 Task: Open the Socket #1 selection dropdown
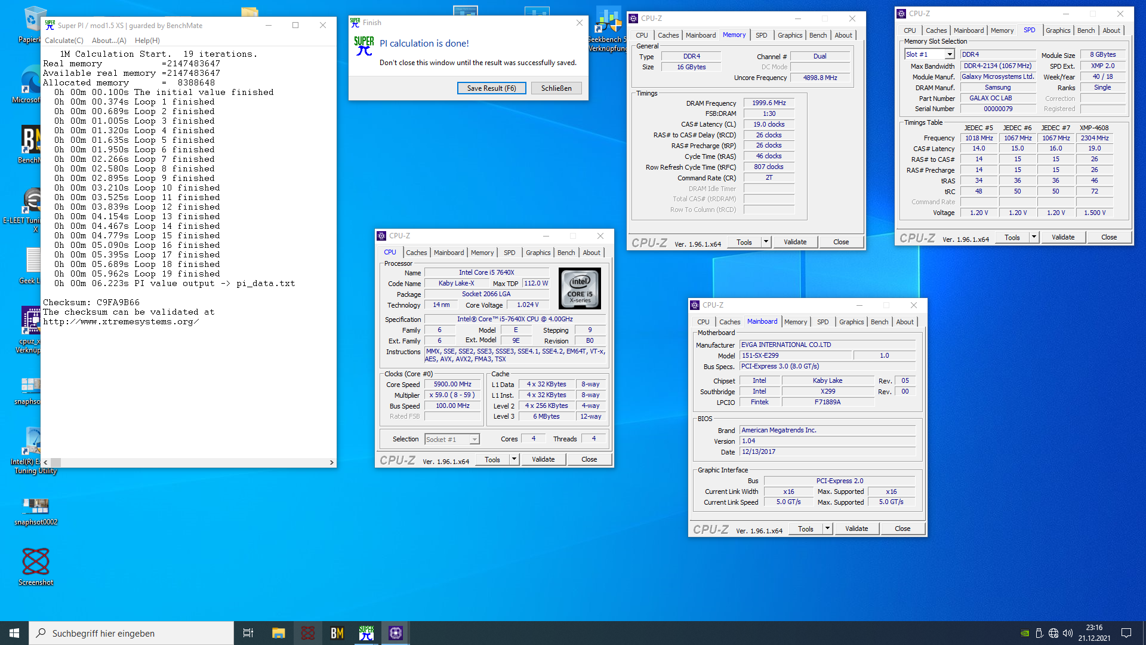452,440
